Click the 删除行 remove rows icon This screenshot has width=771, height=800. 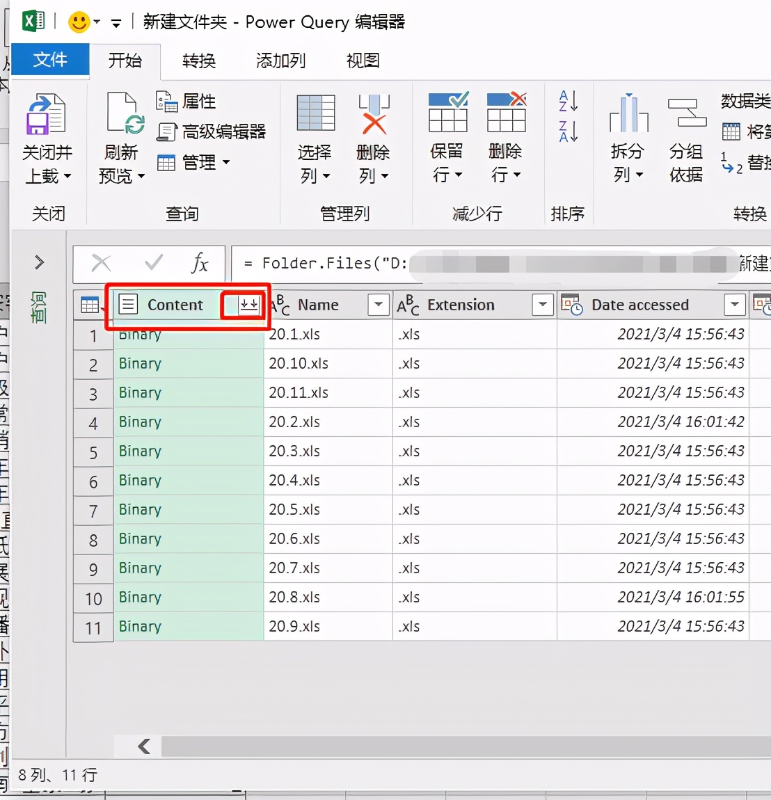[506, 112]
